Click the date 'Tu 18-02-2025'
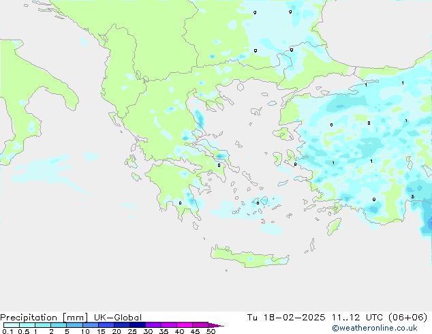This screenshot has width=432, height=334. coord(286,317)
